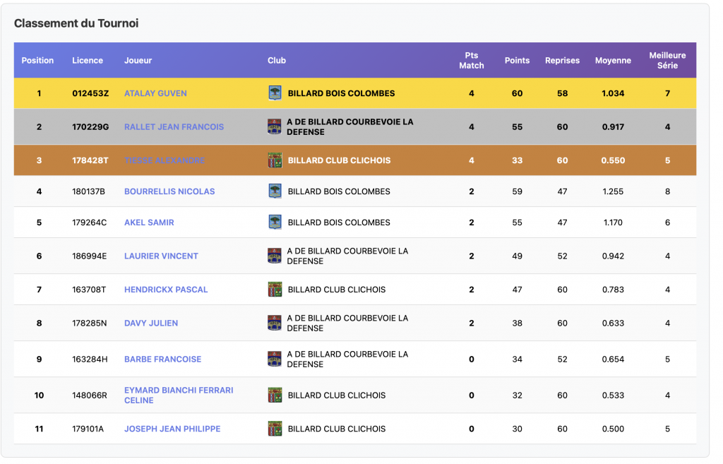This screenshot has height=464, width=723.
Task: Click the Bois Colombes logo in Bourrellis row
Action: click(275, 191)
